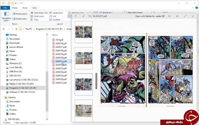Screen dimensions: 199x125
Task: Share the previewed file
Action: 177,16
